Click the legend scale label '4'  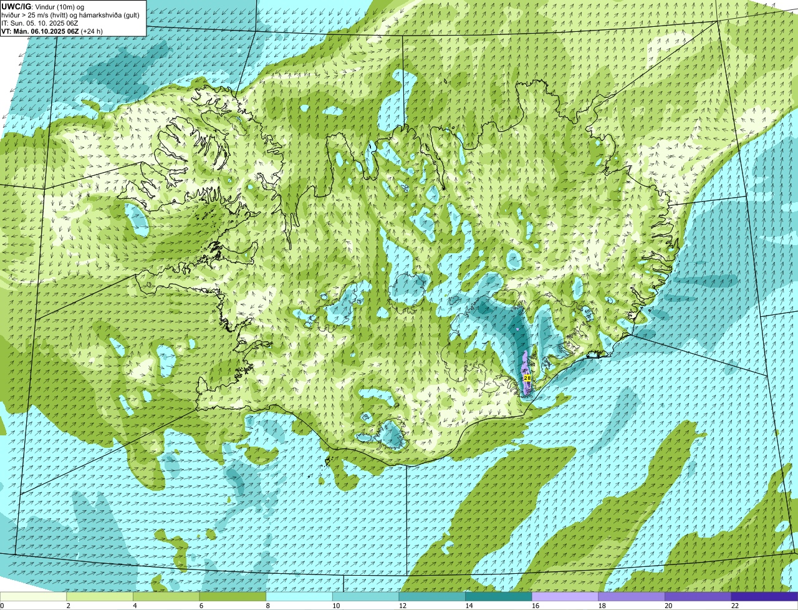(135, 606)
